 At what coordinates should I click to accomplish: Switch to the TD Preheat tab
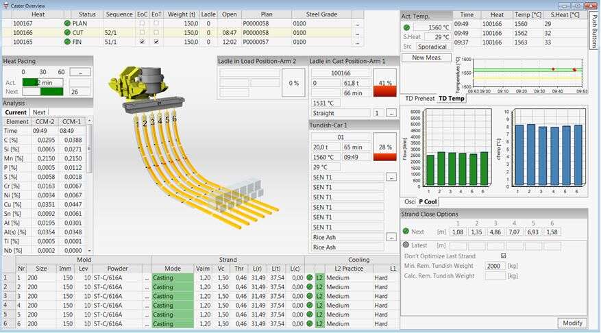pos(419,99)
